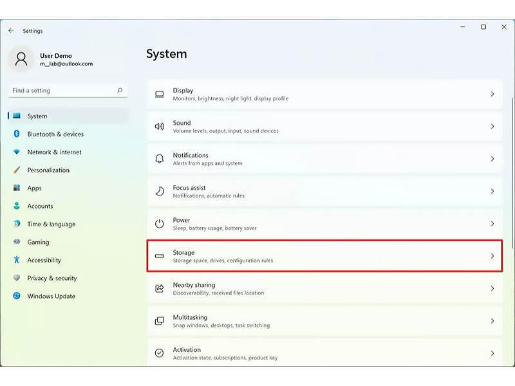Click the Sound speaker icon
515x386 pixels.
tap(160, 126)
